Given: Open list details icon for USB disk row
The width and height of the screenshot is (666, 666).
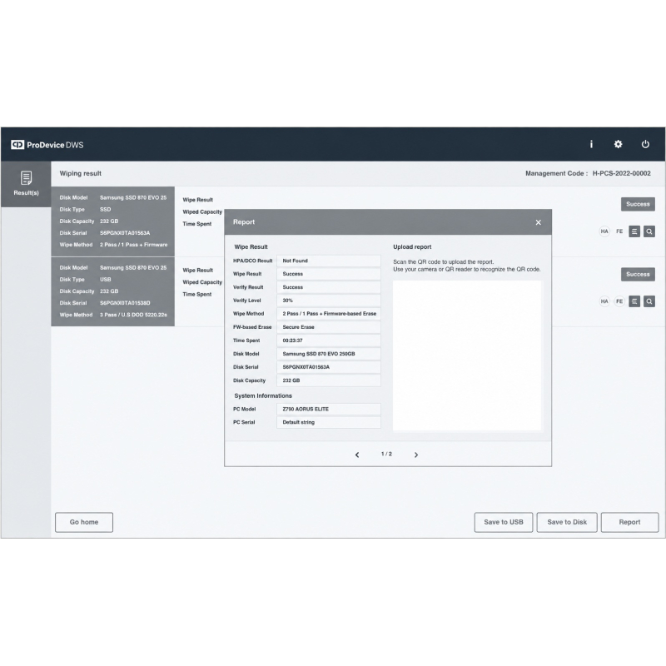Looking at the screenshot, I should (634, 301).
